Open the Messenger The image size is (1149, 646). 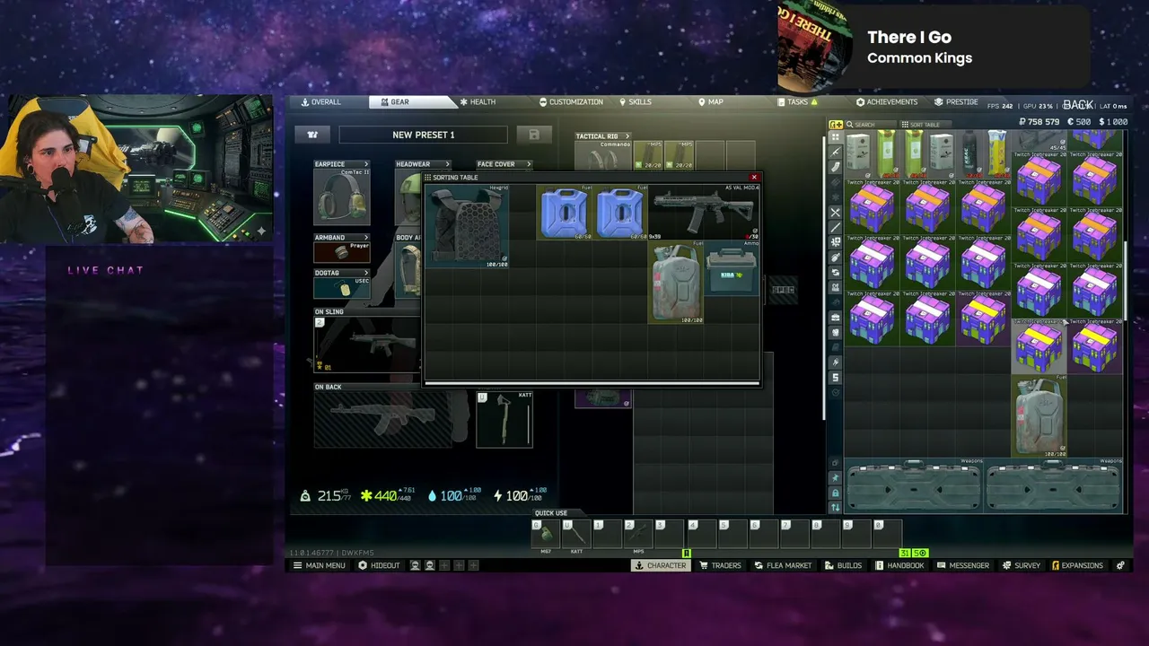pyautogui.click(x=963, y=565)
